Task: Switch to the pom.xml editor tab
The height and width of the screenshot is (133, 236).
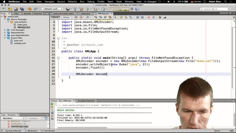Action: (63, 14)
